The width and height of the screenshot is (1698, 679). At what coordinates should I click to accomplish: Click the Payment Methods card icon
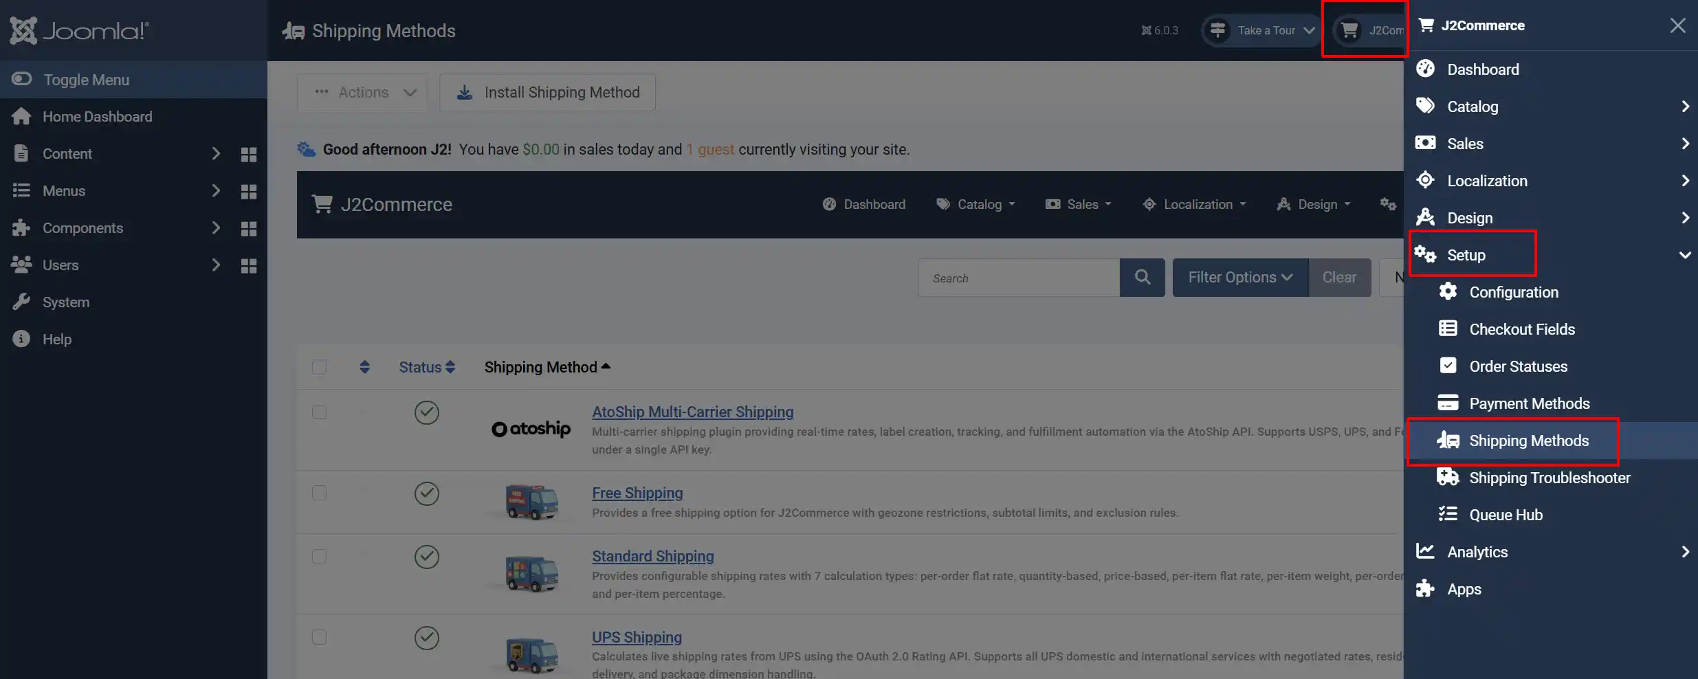[x=1448, y=403]
